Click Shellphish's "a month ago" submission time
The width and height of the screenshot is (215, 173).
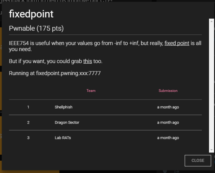(x=168, y=107)
